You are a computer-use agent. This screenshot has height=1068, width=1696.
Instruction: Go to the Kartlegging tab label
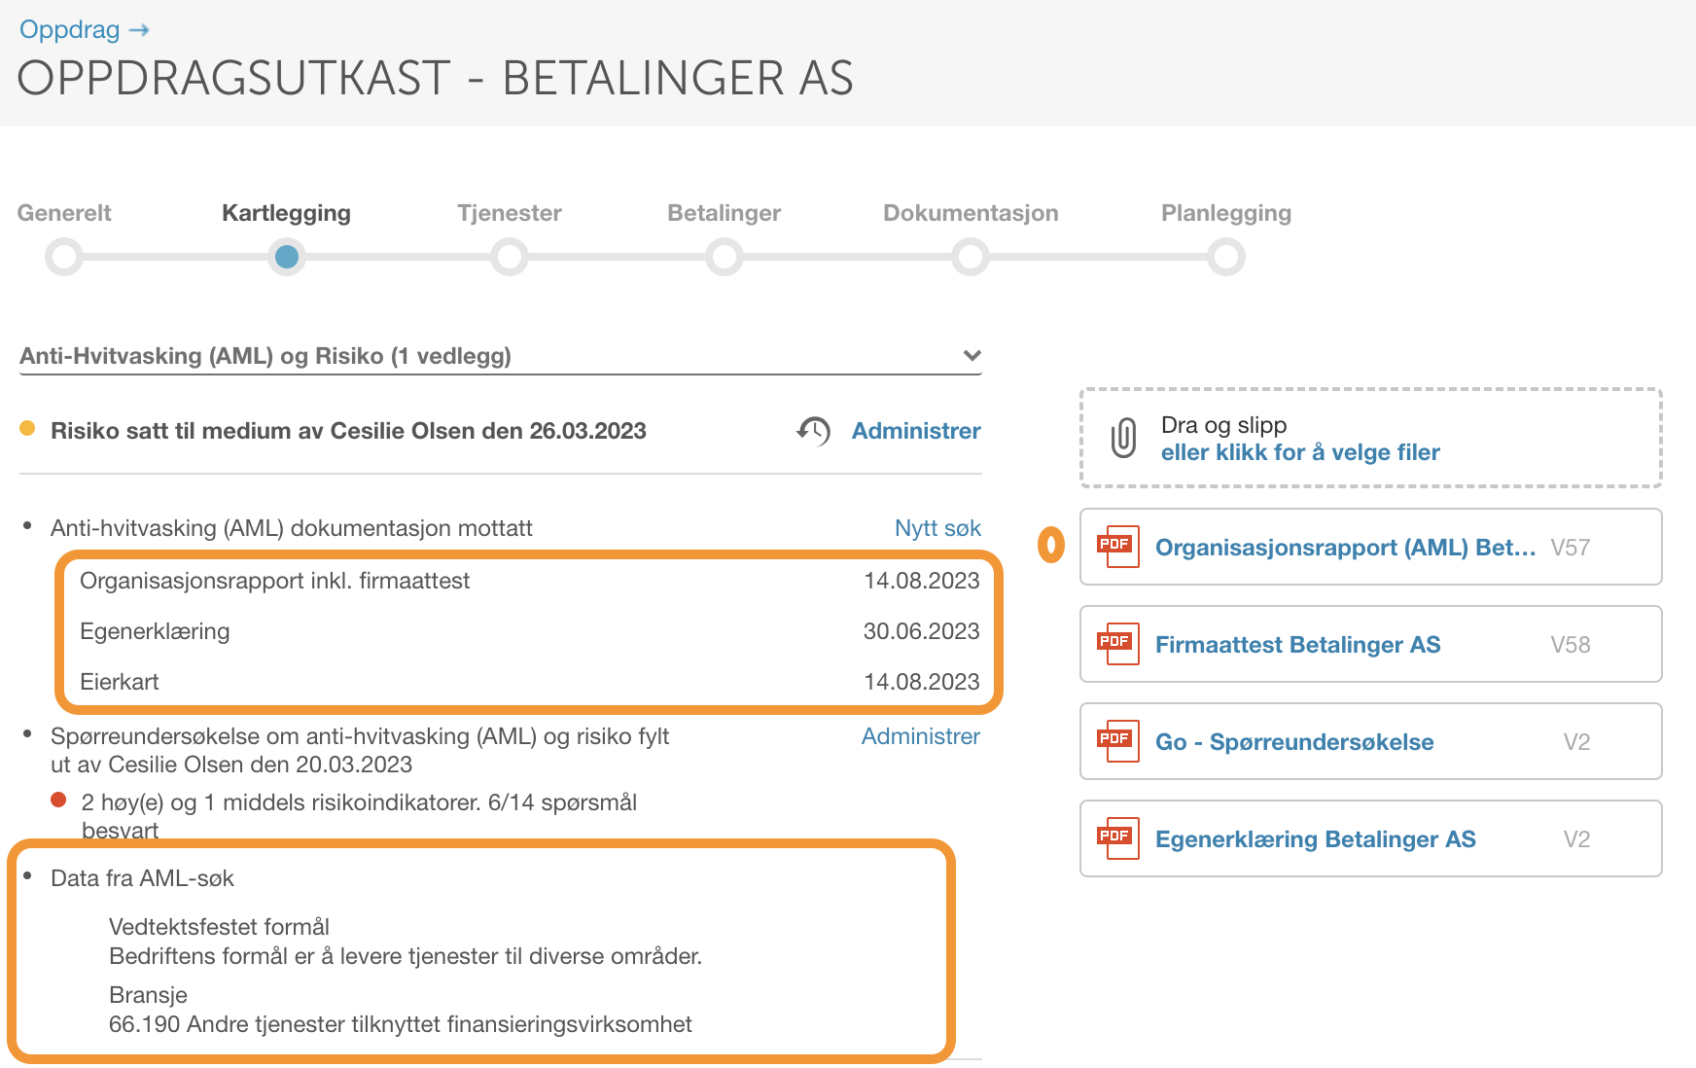[x=286, y=213]
